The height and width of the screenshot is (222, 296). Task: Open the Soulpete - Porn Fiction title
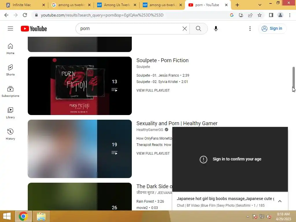point(162,60)
